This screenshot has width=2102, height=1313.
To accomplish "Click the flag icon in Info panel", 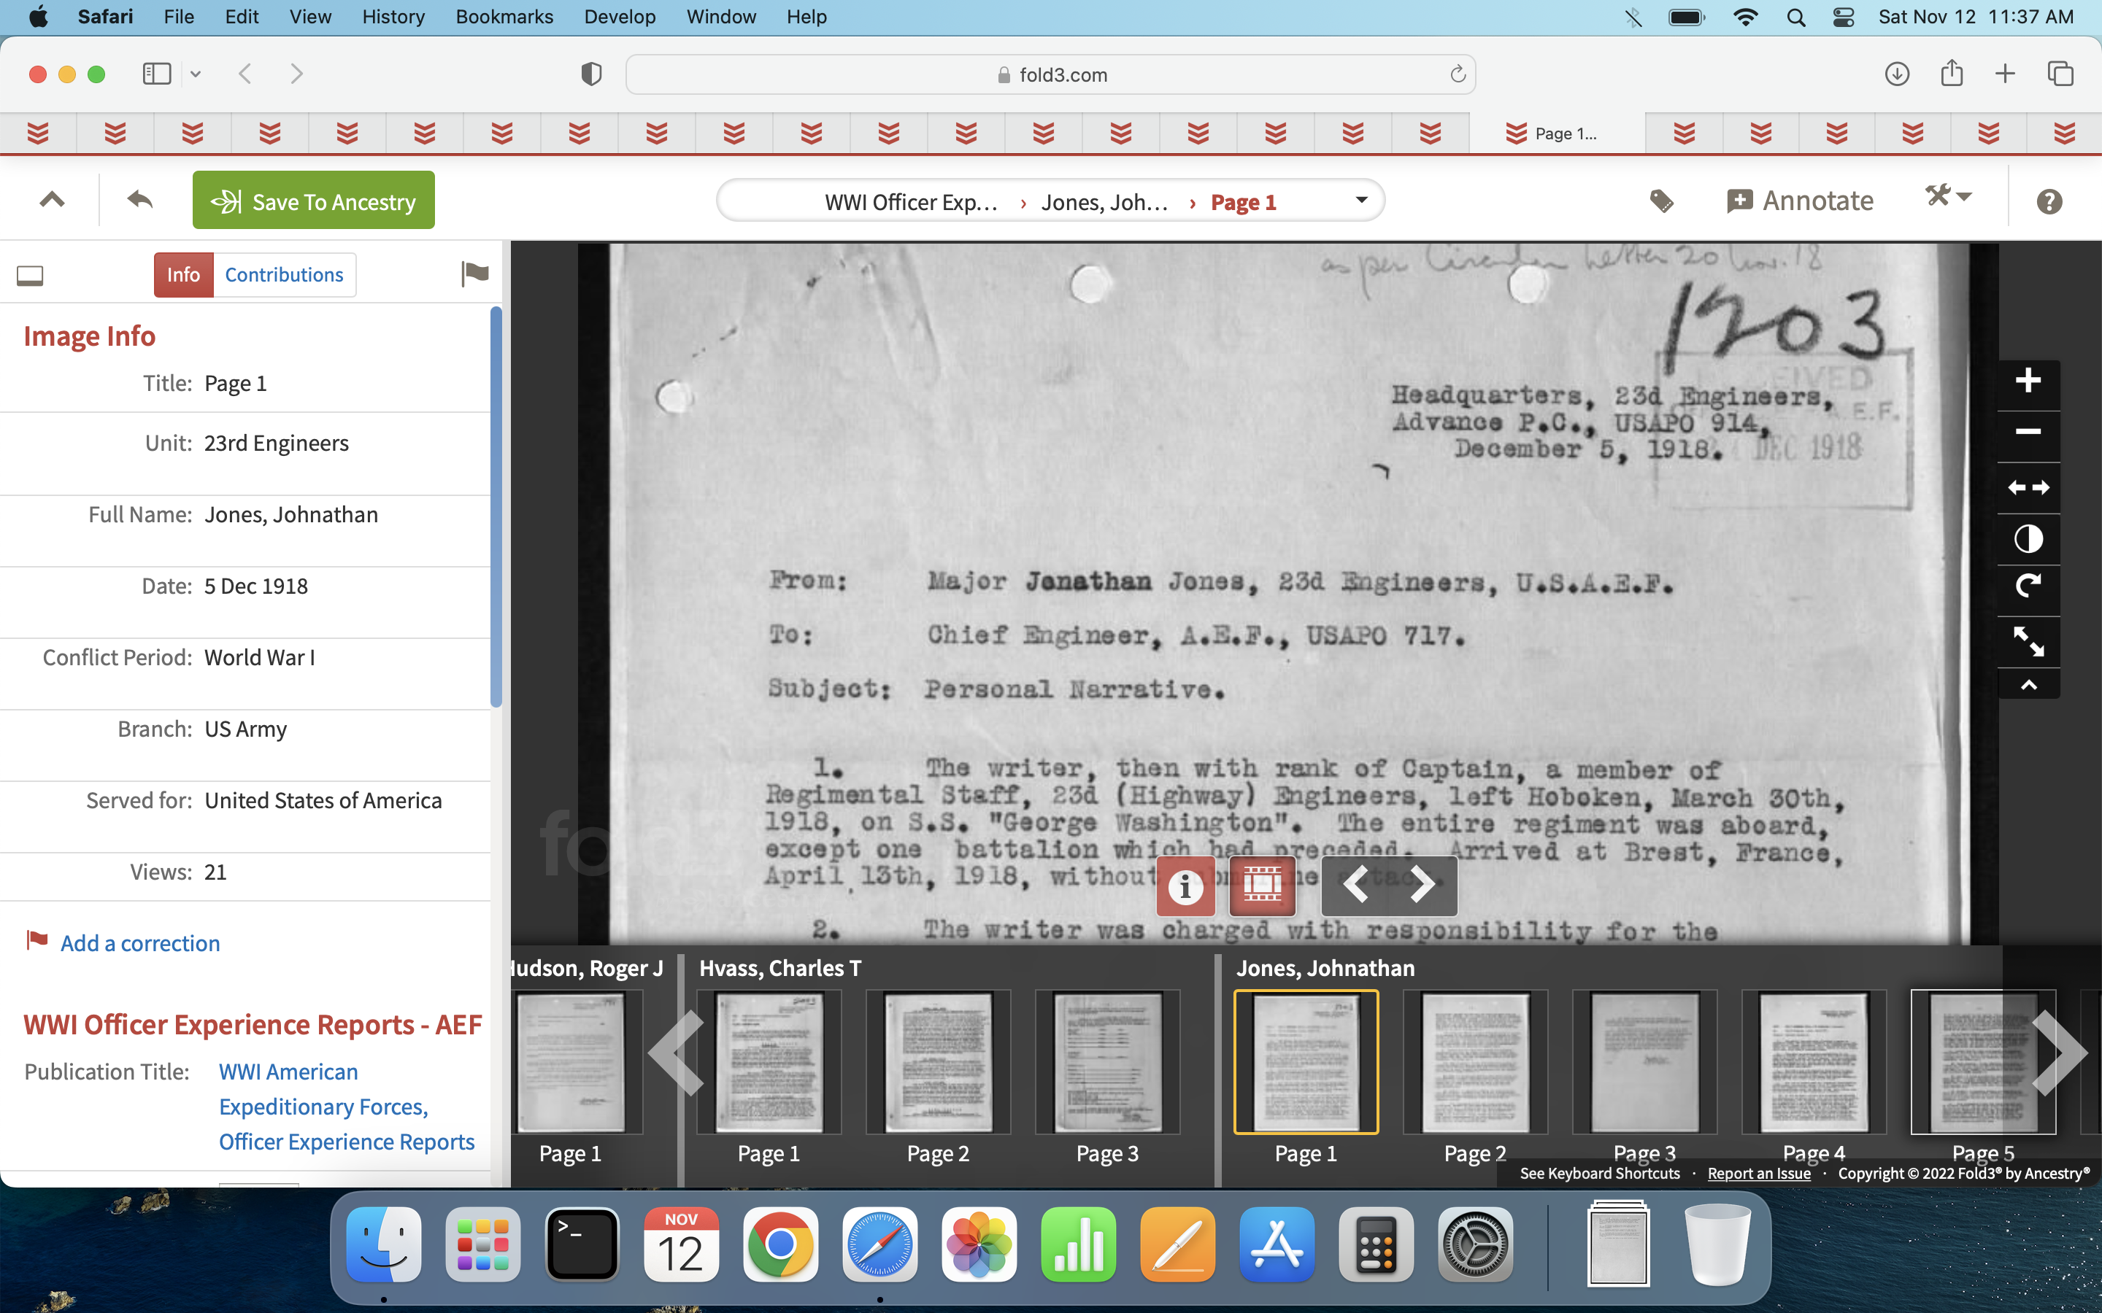I will coord(474,274).
